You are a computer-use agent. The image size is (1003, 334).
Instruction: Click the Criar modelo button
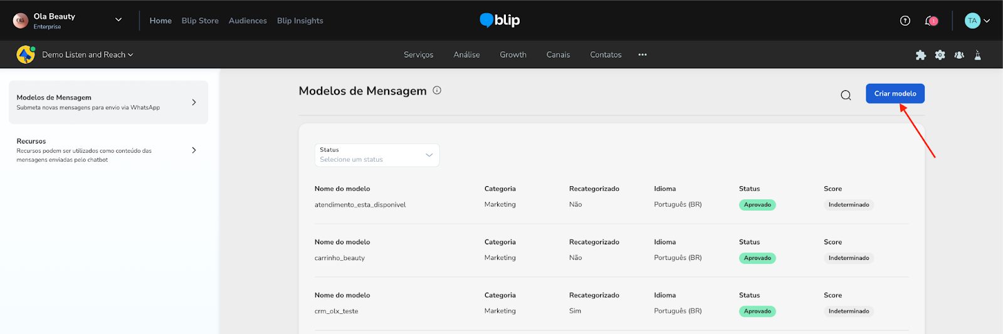[x=895, y=93]
